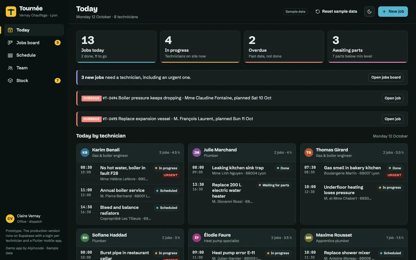416x260 pixels.
Task: Click the Jobs board badge showing 3
Action: tap(58, 43)
